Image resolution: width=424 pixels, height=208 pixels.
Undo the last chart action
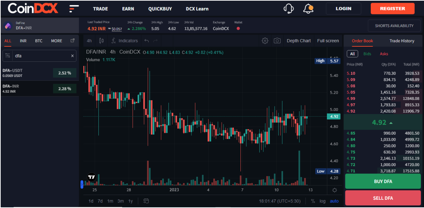(x=146, y=41)
